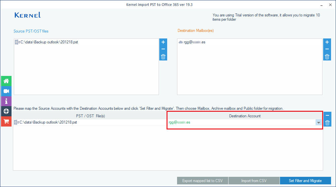Open the support lifebuoy sidebar icon
The height and width of the screenshot is (187, 336).
pyautogui.click(x=6, y=111)
